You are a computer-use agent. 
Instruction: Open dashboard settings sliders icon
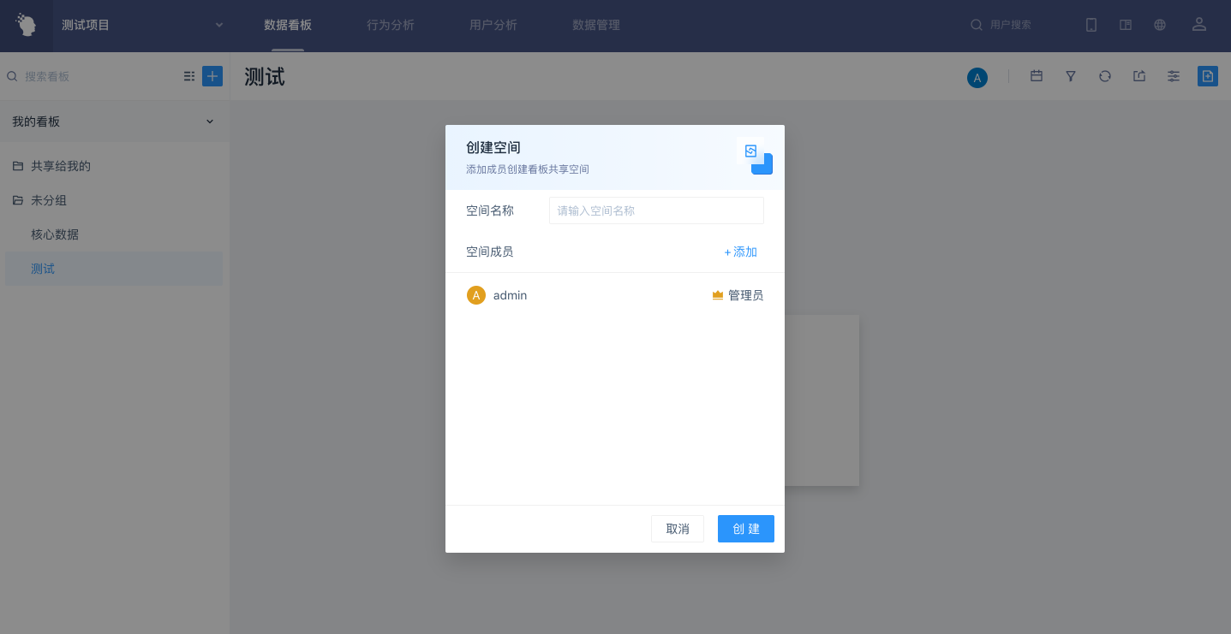point(1174,76)
